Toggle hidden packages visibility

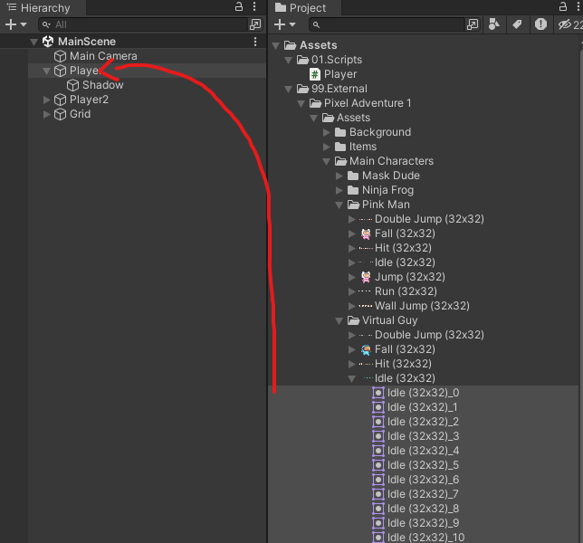569,24
